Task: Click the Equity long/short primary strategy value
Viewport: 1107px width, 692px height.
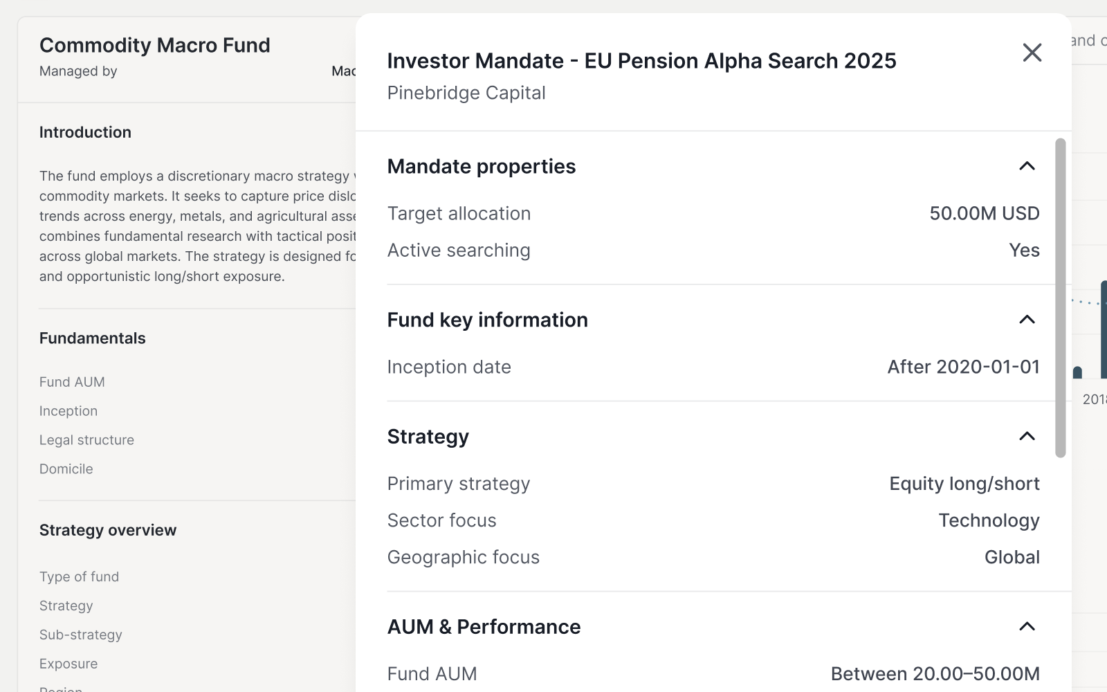Action: coord(964,484)
